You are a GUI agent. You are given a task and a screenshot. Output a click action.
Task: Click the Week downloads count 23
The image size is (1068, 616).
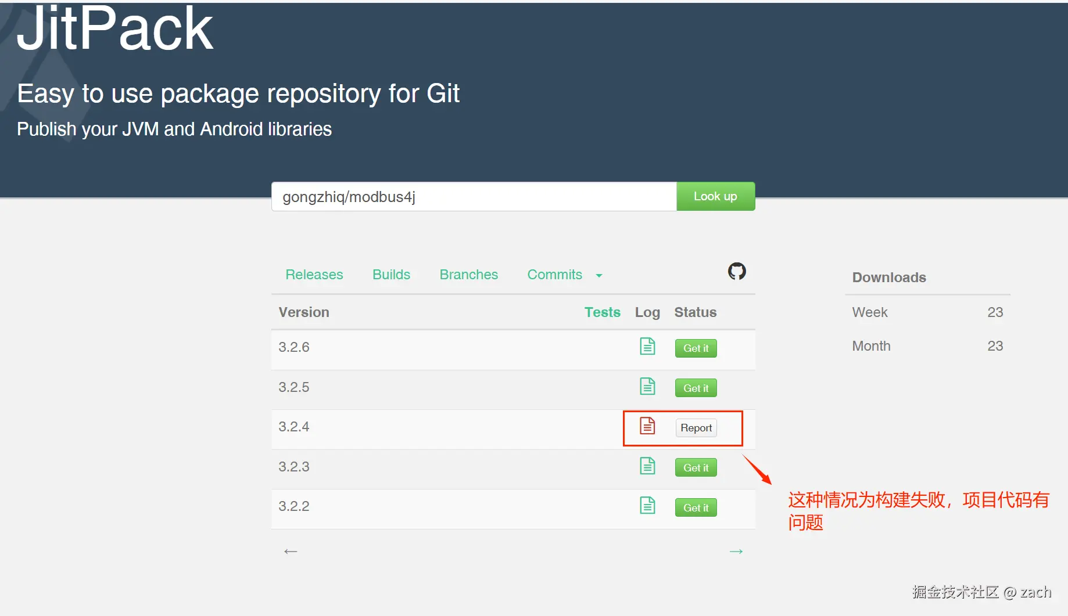coord(995,312)
